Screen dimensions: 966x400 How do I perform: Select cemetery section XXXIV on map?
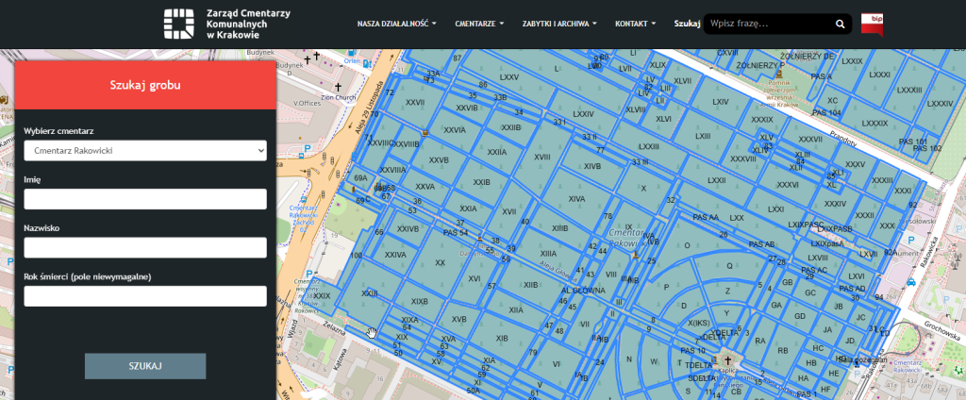[835, 204]
